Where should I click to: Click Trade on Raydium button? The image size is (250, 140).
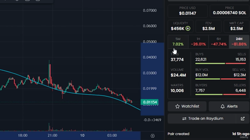[202, 119]
